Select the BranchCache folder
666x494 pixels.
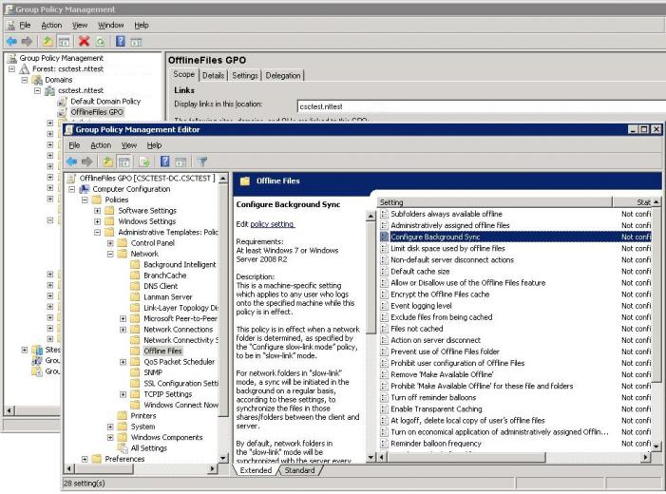(x=164, y=275)
